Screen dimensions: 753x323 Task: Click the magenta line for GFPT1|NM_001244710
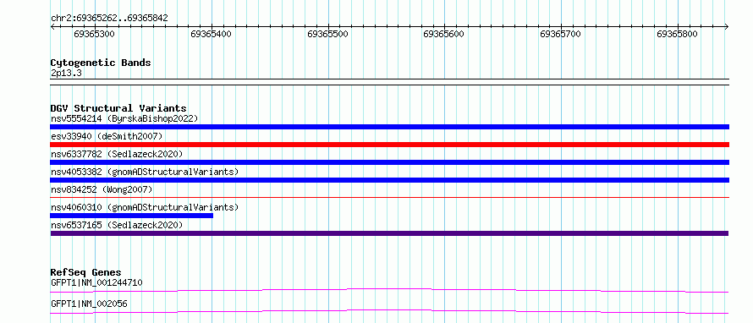(389, 290)
